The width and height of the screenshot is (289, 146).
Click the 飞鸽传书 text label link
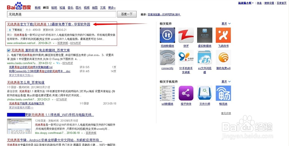click(x=223, y=46)
